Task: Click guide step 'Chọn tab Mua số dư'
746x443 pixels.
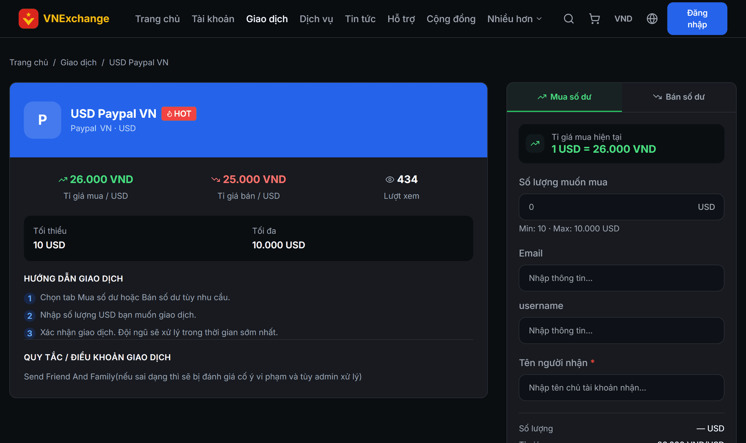Action: (135, 298)
